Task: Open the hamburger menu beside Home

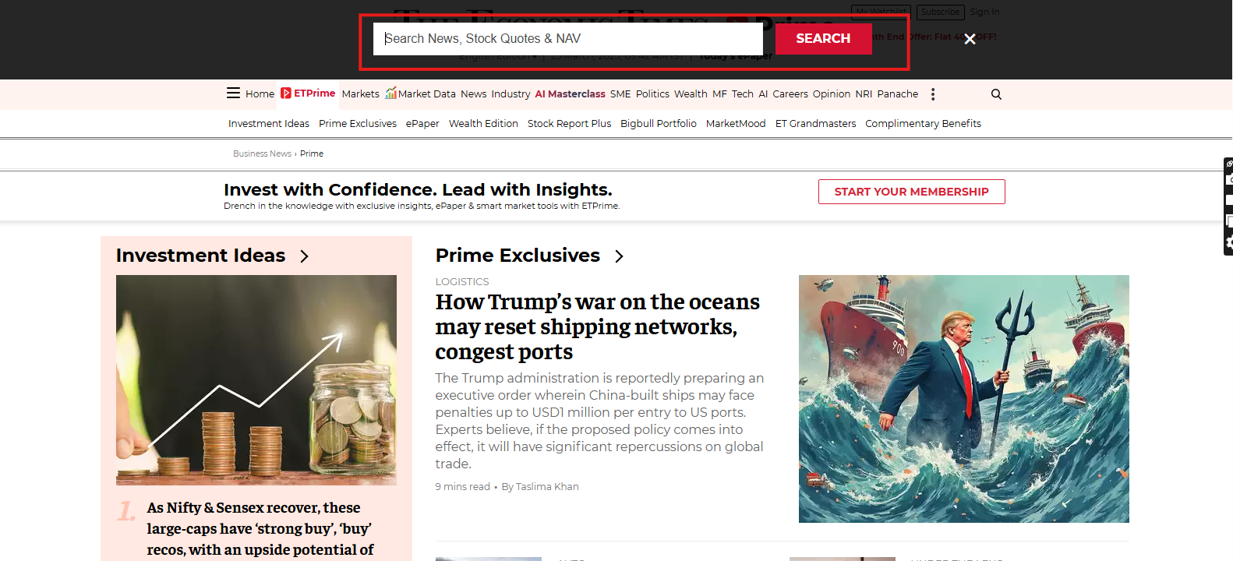Action: [x=233, y=93]
